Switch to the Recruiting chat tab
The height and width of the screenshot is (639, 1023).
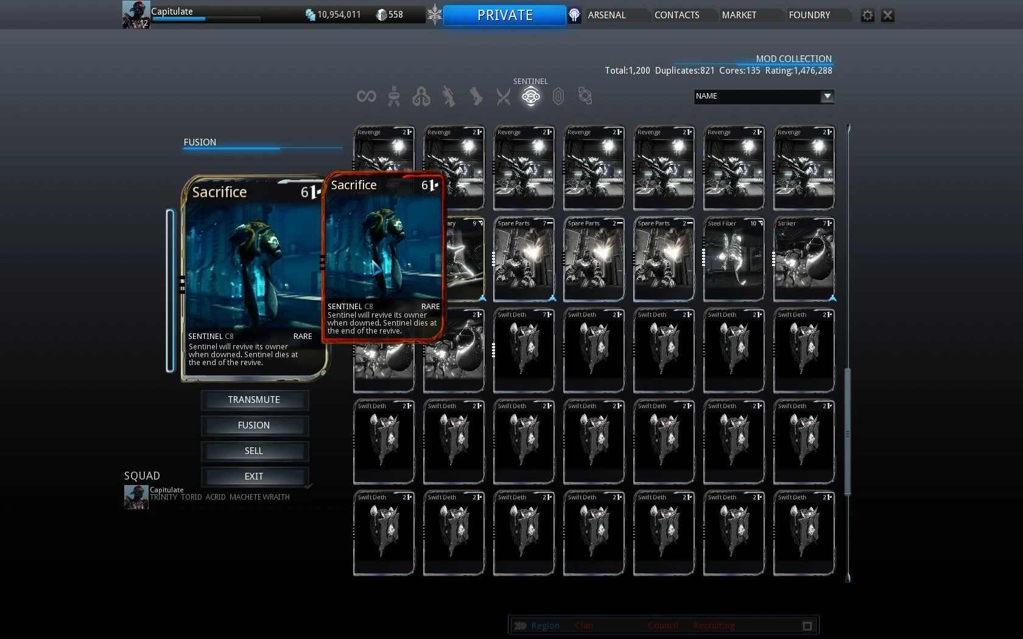pyautogui.click(x=713, y=626)
